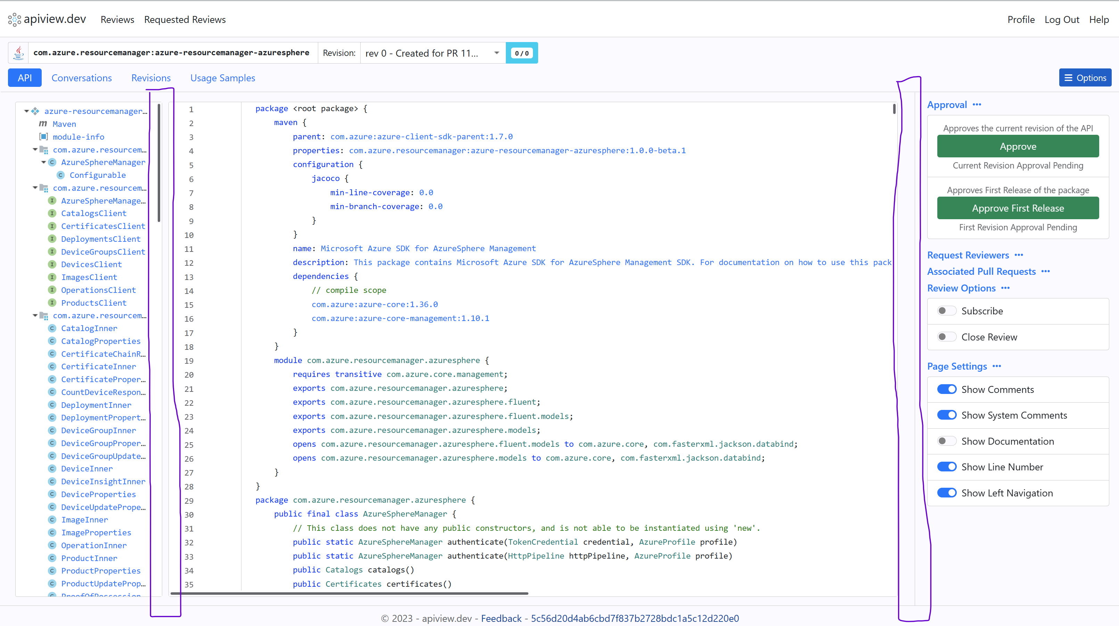The height and width of the screenshot is (626, 1119).
Task: Click the class icon next to Configurable
Action: click(60, 175)
